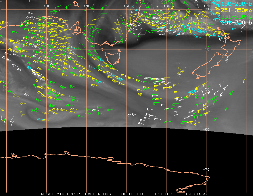Viewport: 253px width, 196px height.
Task: Click the 251-350mb yellow legend label
Action: tap(237, 10)
